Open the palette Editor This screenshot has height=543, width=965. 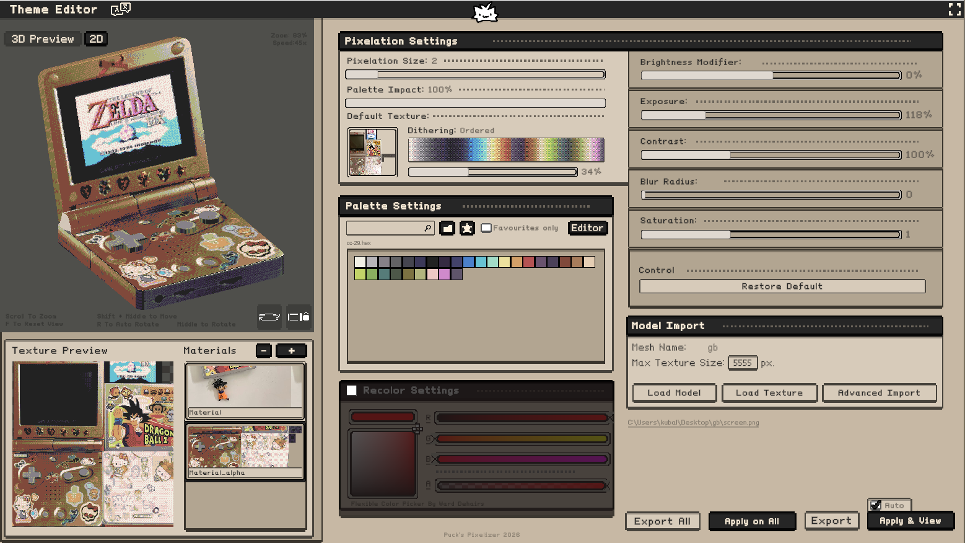[x=587, y=228]
